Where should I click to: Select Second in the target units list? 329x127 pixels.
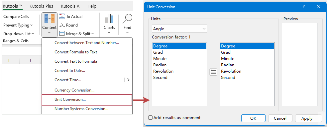pyautogui.click(x=247, y=77)
